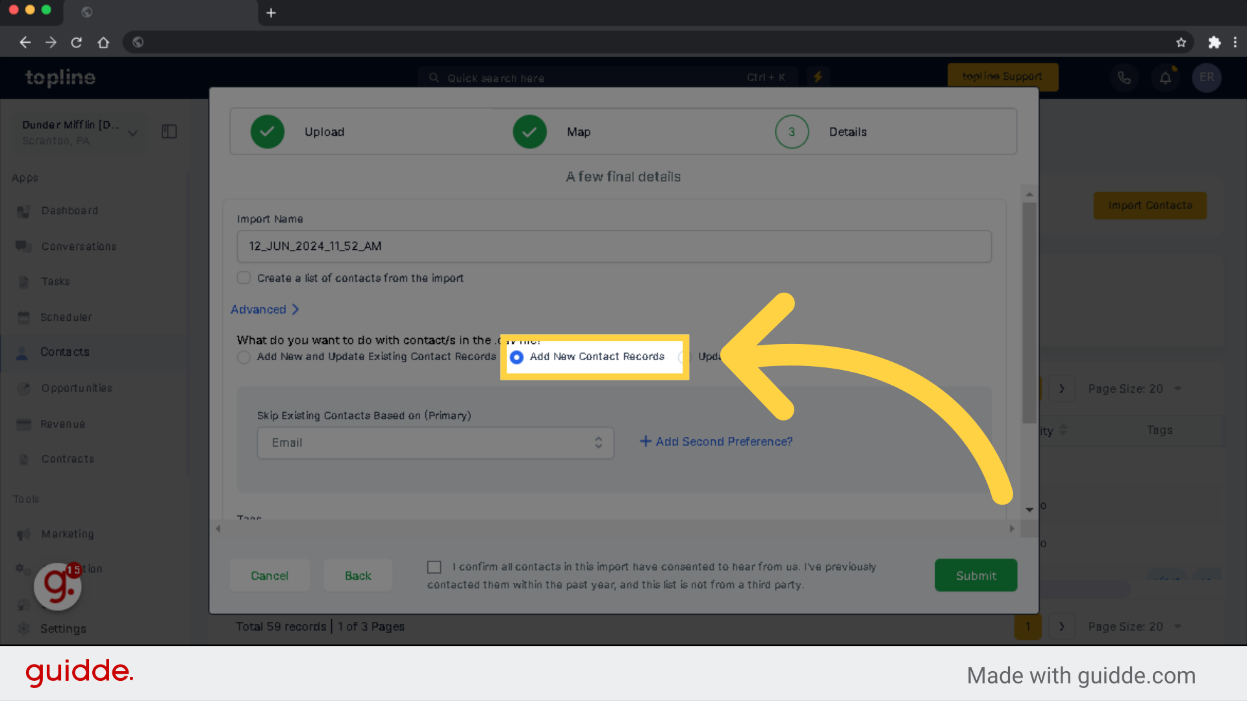Check the consent confirmation checkbox
1247x701 pixels.
pos(435,567)
